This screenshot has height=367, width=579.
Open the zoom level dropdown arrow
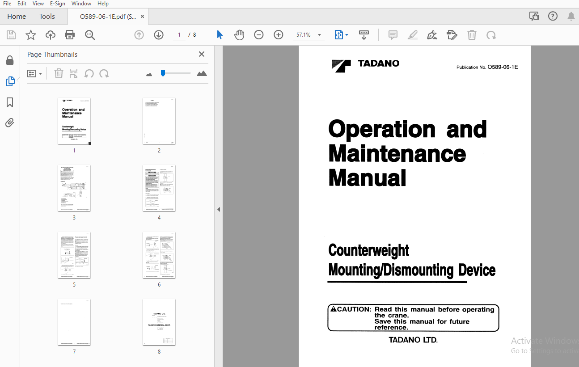coord(319,35)
